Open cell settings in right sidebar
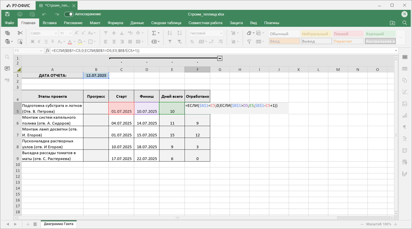This screenshot has height=229, width=412. point(405,57)
